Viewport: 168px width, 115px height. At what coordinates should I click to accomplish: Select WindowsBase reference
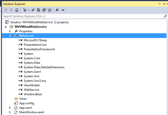(x=33, y=94)
